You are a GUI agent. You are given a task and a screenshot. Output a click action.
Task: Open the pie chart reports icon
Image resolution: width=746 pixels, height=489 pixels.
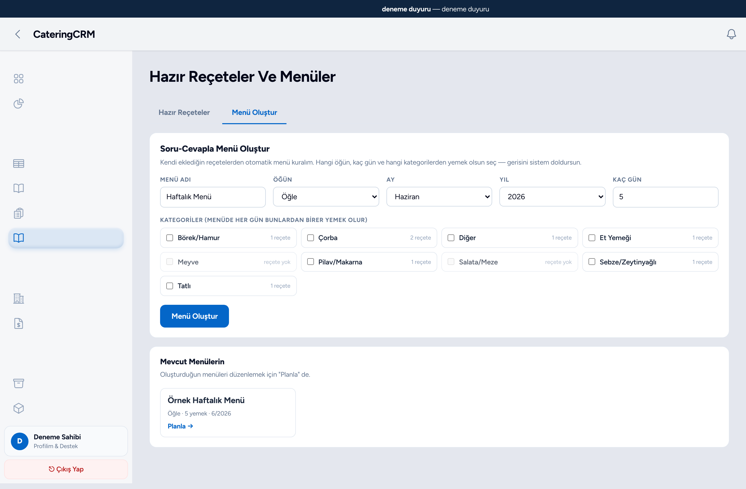[x=18, y=104]
